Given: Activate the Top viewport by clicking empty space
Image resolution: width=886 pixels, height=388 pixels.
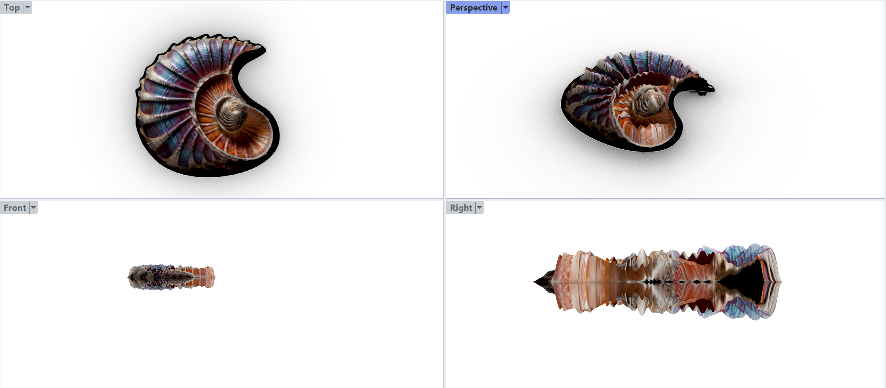Looking at the screenshot, I should pyautogui.click(x=363, y=163).
